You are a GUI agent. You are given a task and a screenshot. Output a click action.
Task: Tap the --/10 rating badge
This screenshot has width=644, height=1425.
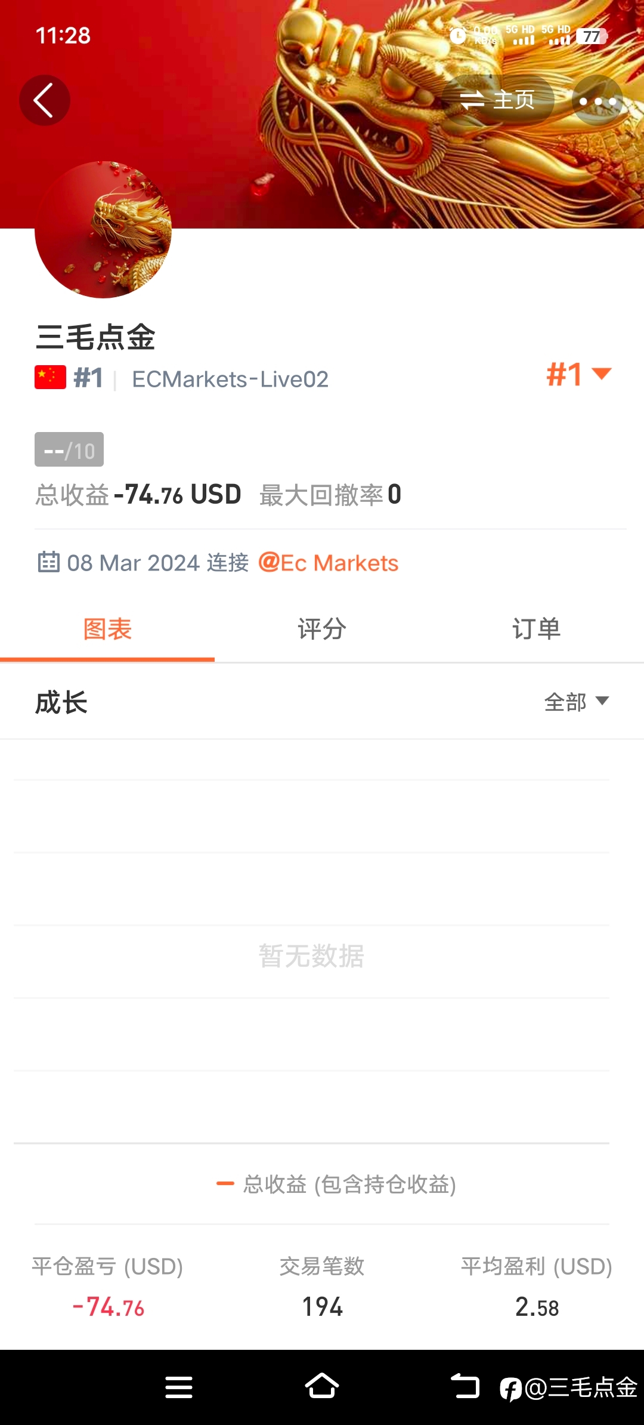(69, 449)
